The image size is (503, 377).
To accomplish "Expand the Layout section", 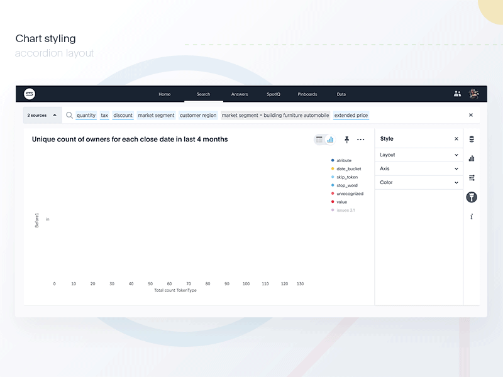I will pos(418,155).
